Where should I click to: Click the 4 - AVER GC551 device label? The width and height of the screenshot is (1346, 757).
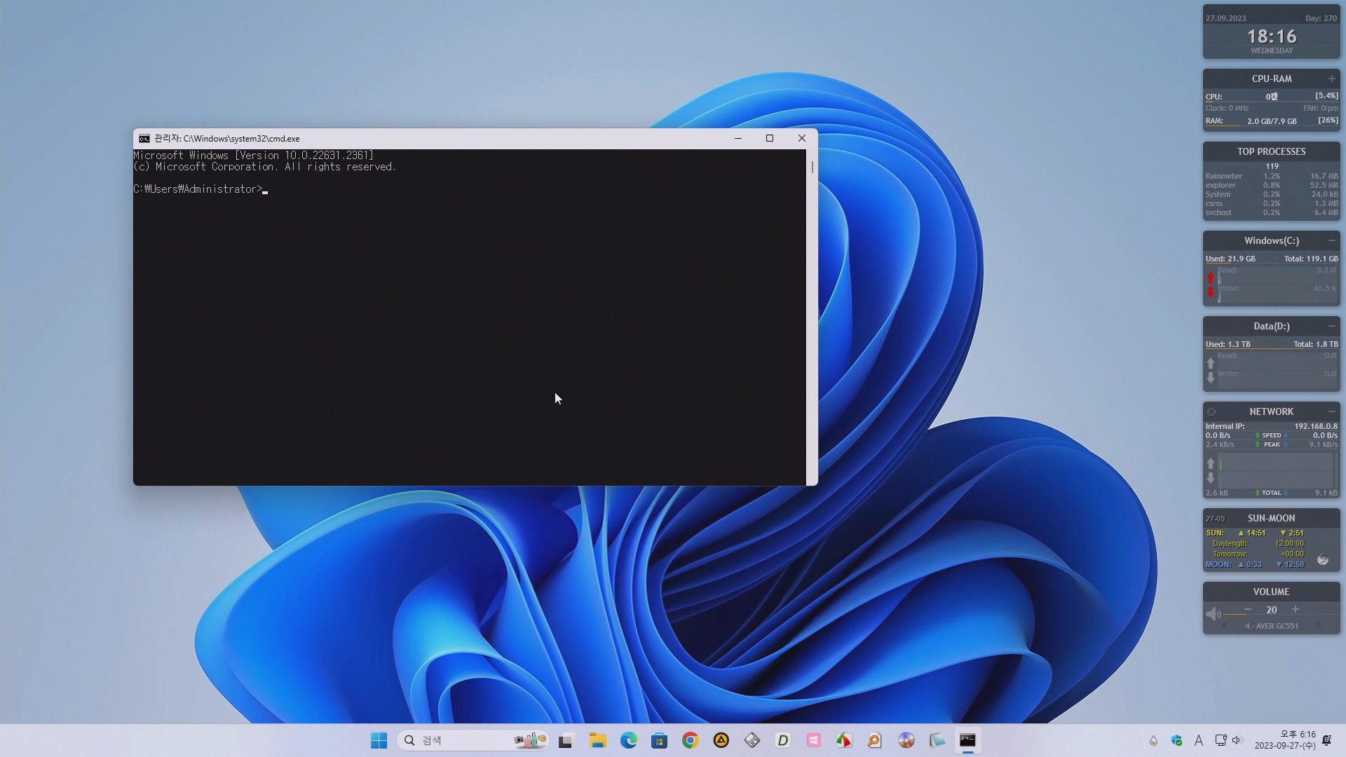click(x=1272, y=626)
